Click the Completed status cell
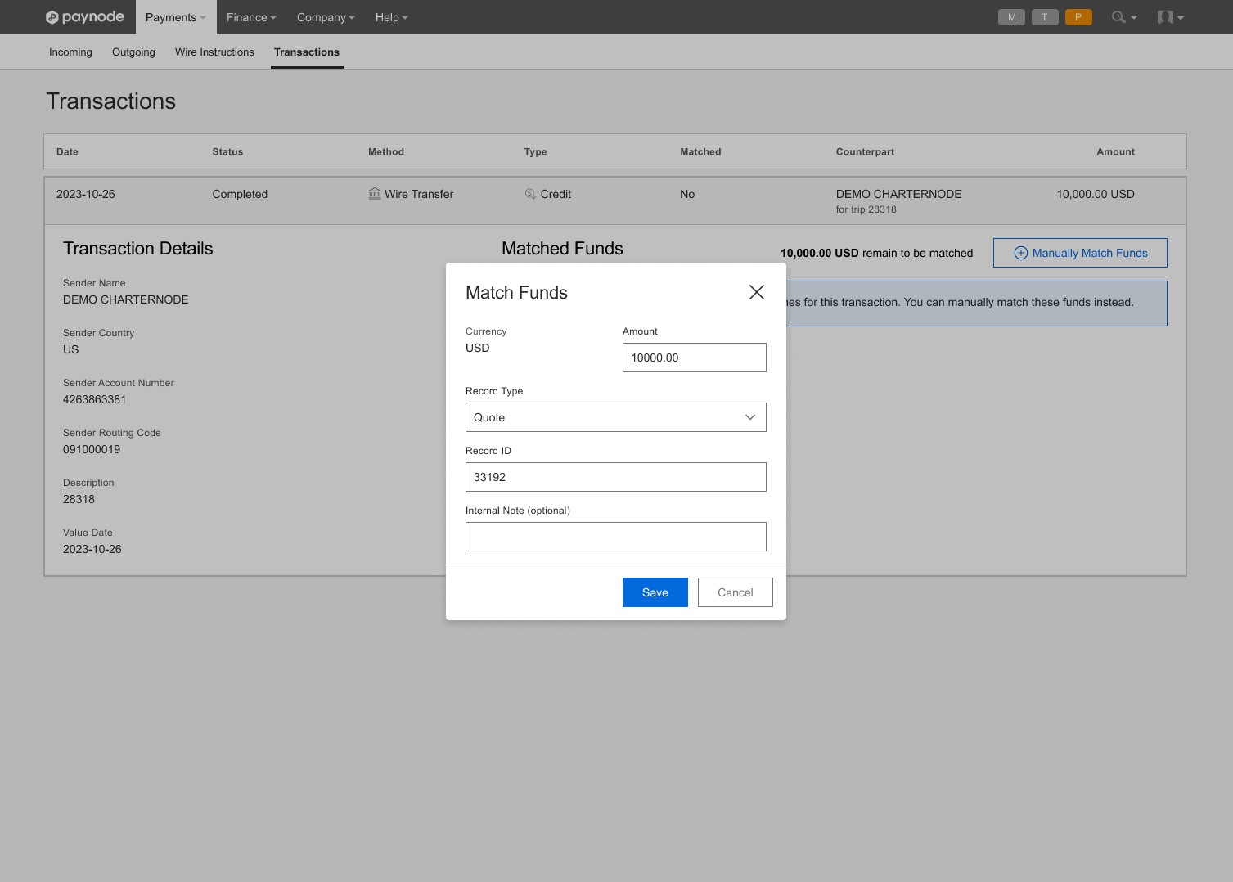1233x882 pixels. pos(240,194)
